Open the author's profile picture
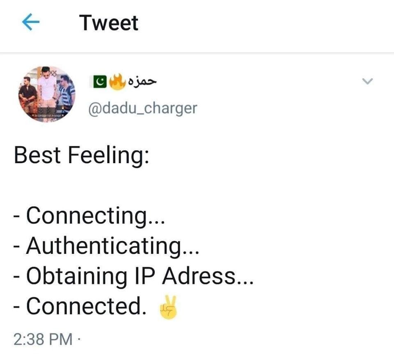Image resolution: width=394 pixels, height=358 pixels. pyautogui.click(x=47, y=93)
